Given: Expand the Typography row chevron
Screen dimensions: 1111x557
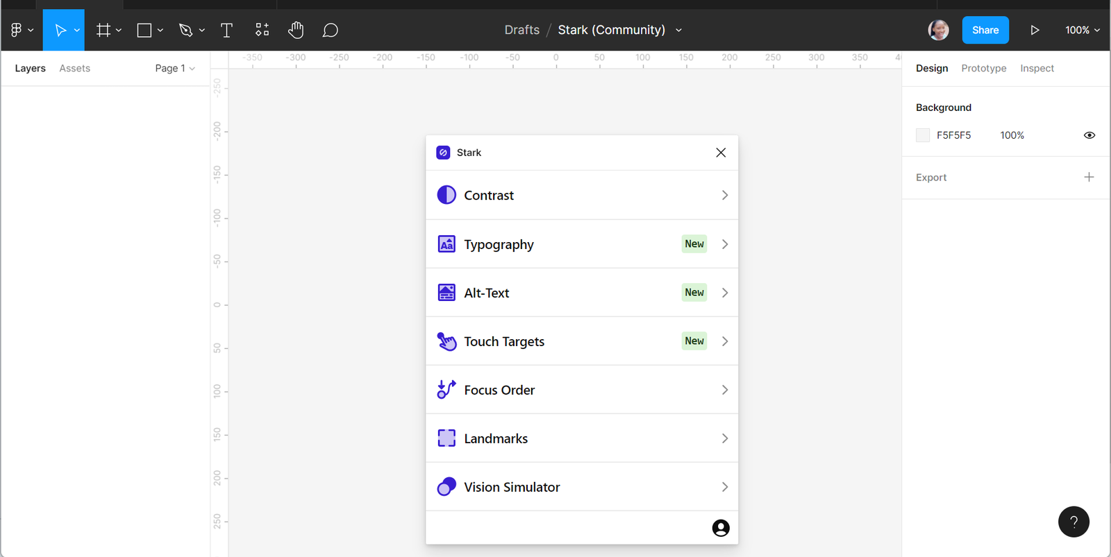Looking at the screenshot, I should (725, 244).
